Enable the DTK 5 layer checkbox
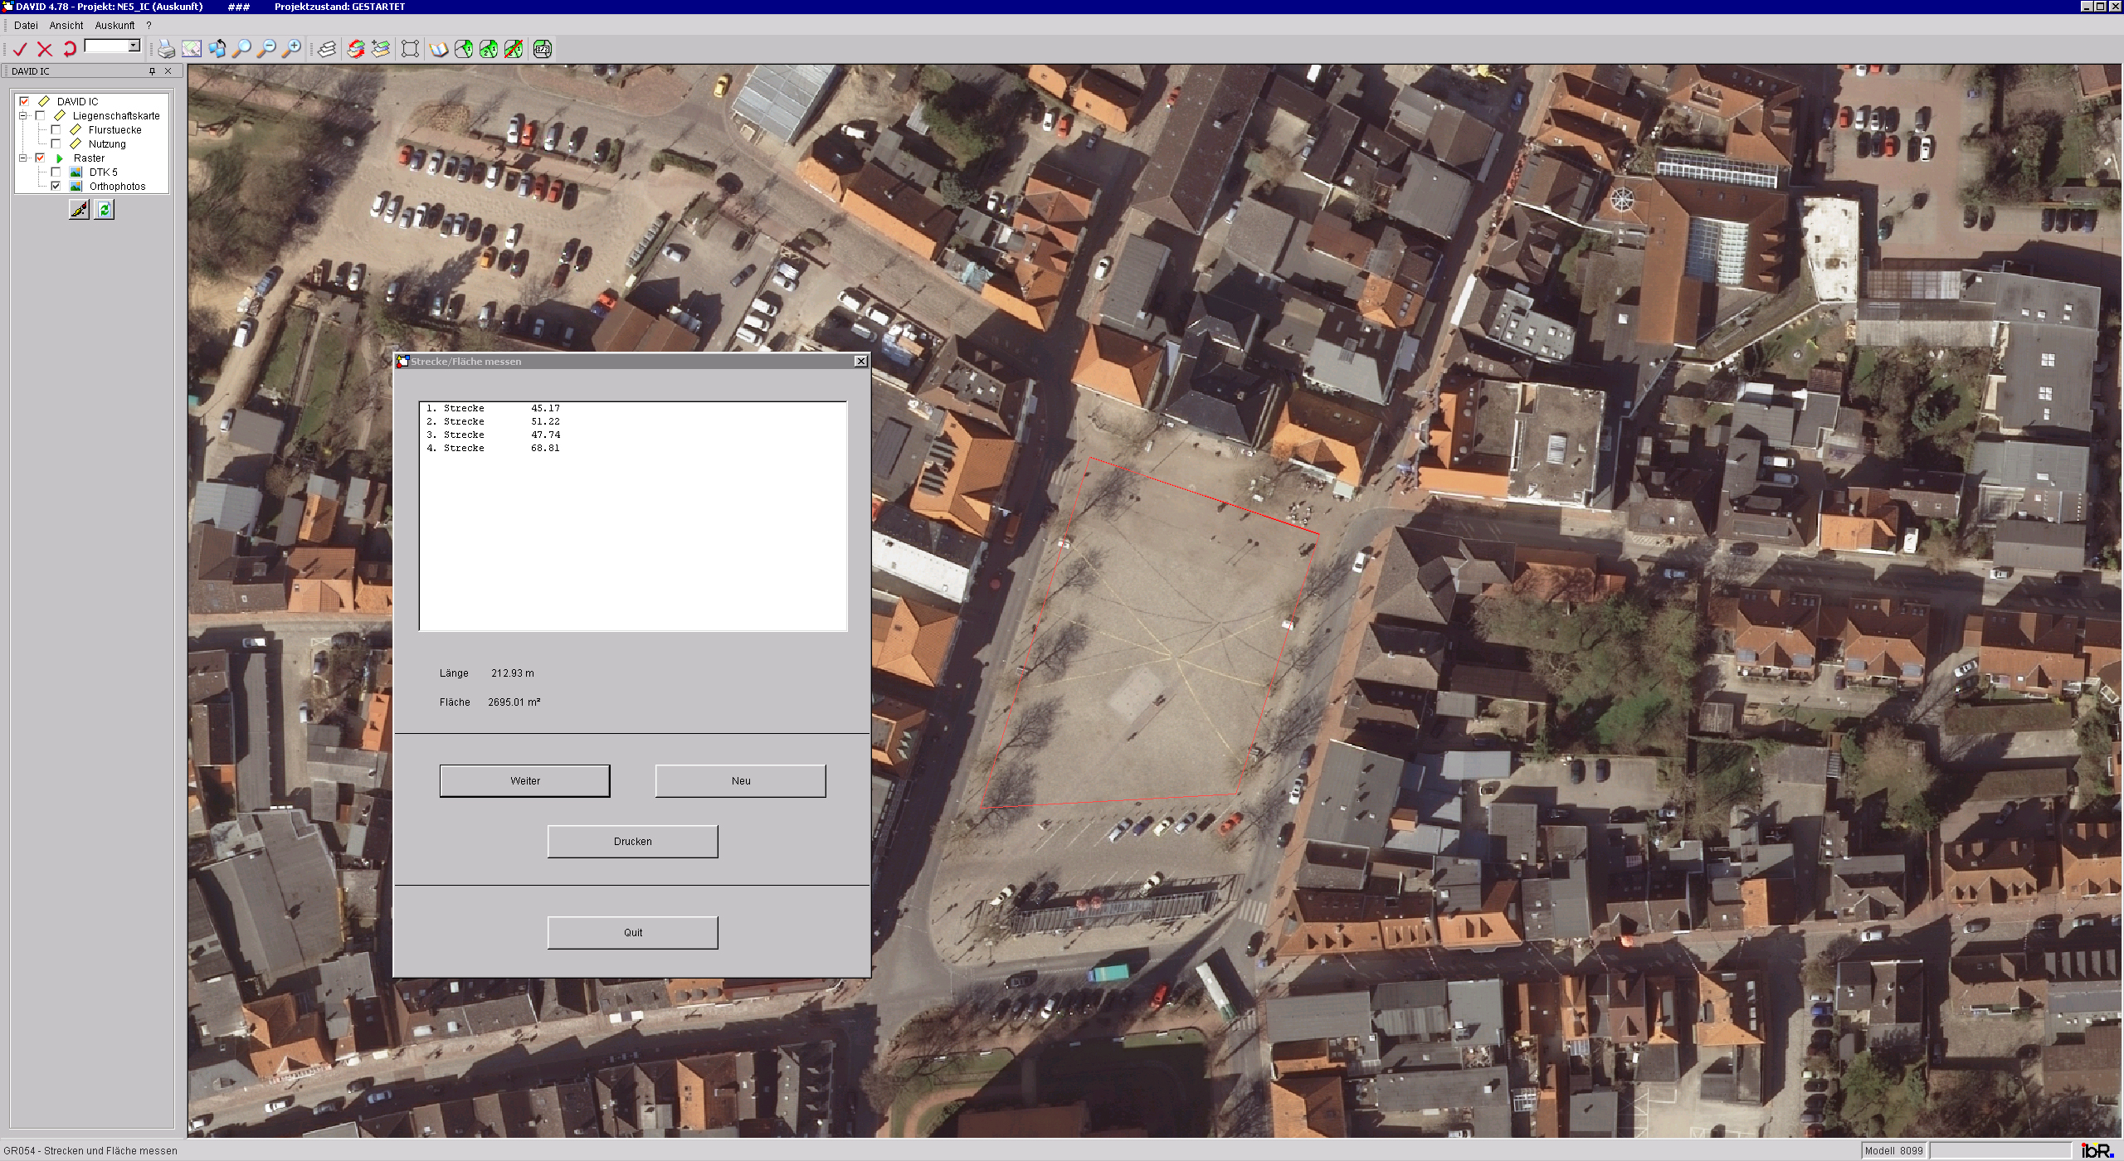This screenshot has width=2124, height=1161. coord(56,172)
